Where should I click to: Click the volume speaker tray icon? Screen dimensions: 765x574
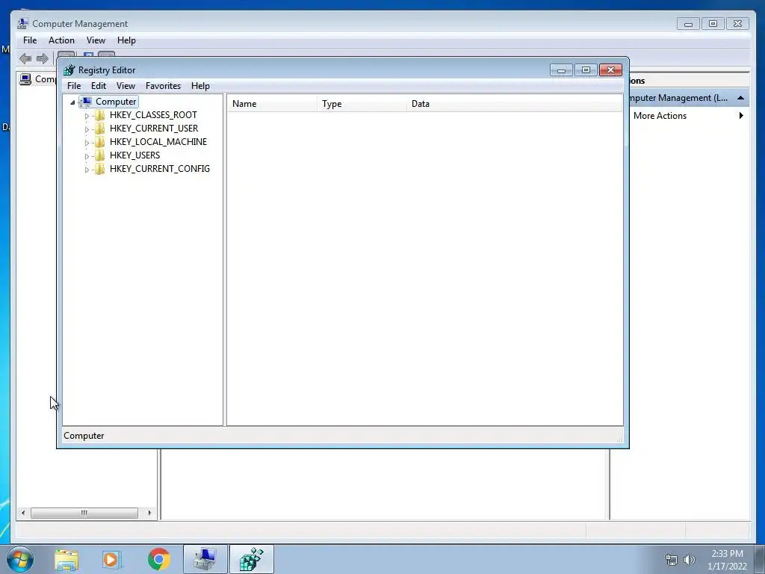point(690,560)
